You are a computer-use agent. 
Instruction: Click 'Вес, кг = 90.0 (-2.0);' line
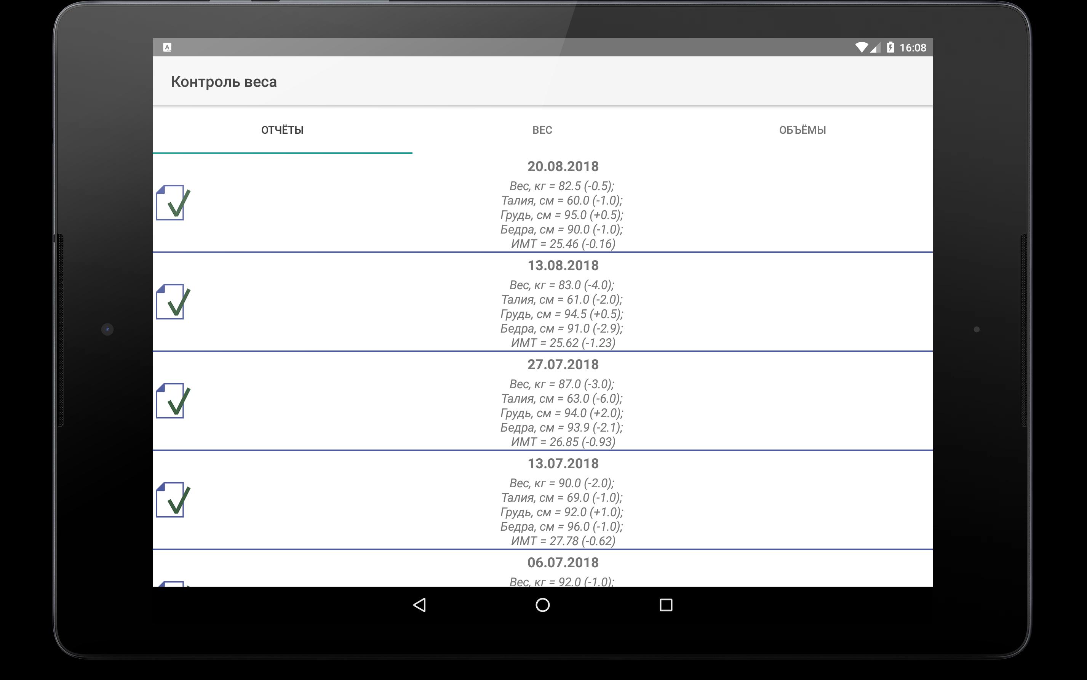[562, 483]
